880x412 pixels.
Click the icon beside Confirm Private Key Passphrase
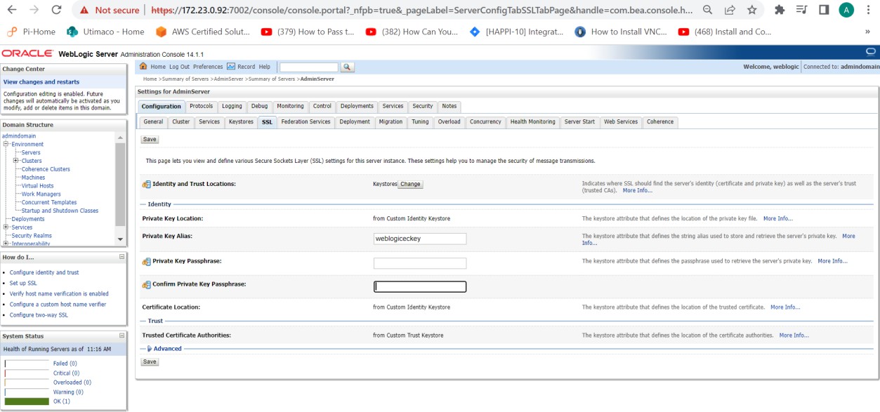coord(147,284)
